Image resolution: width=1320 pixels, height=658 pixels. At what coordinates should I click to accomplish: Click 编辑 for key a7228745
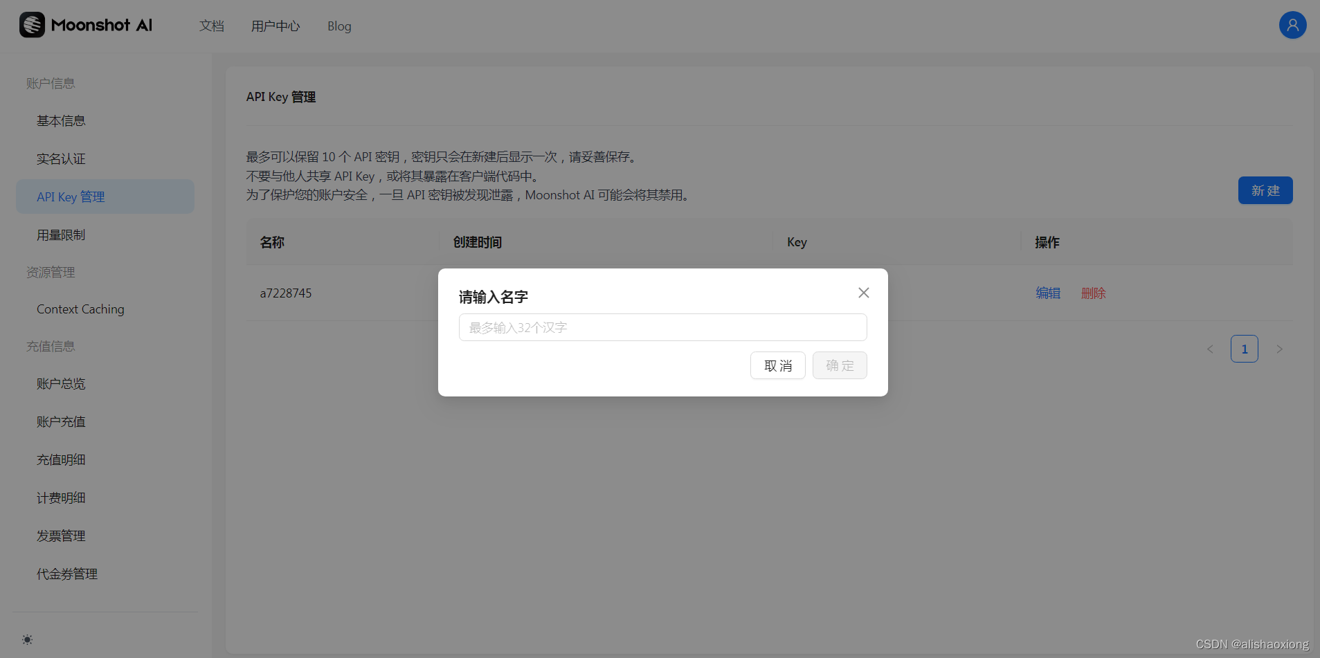click(1048, 293)
